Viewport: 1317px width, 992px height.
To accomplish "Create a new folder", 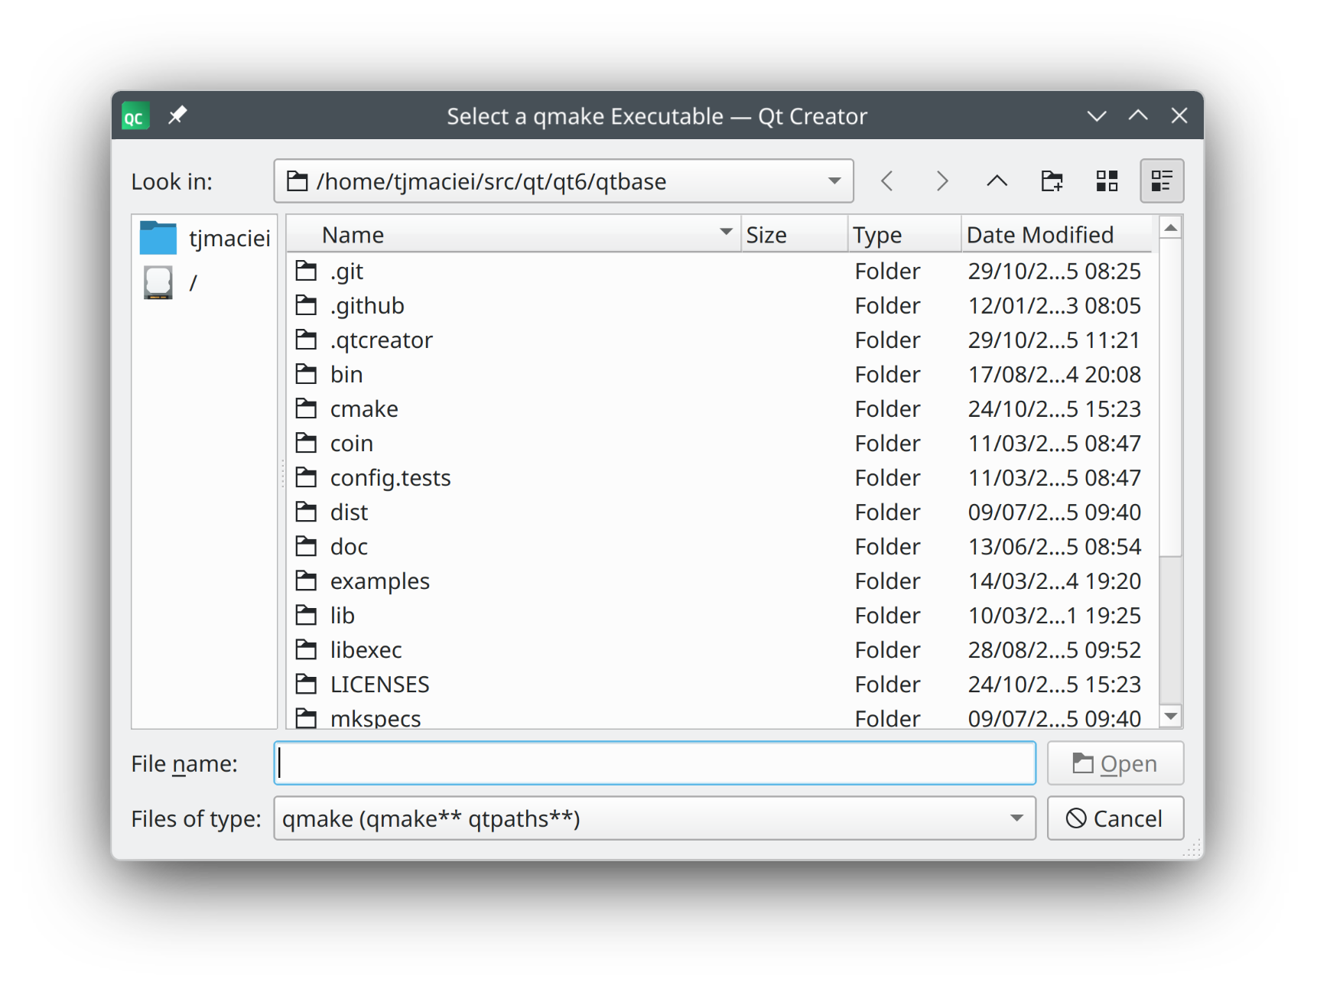I will (1052, 181).
